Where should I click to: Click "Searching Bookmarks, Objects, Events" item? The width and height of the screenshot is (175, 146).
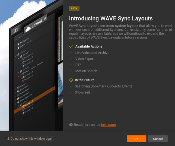click(x=104, y=86)
